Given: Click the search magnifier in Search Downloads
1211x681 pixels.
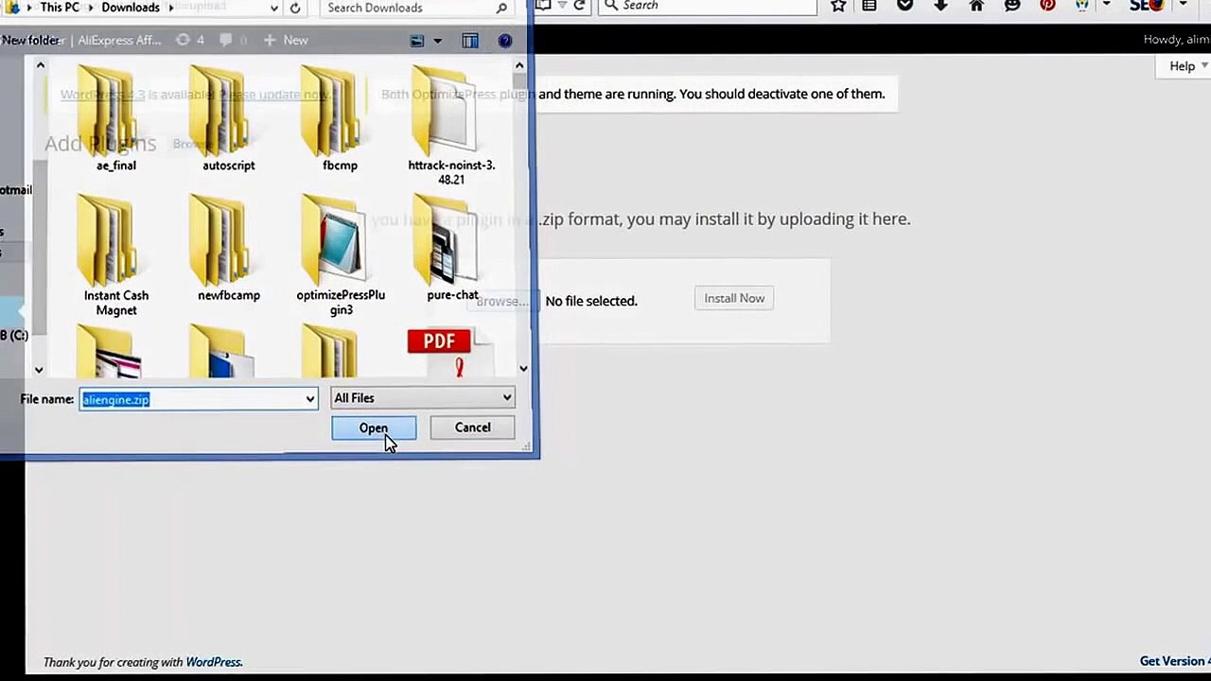Looking at the screenshot, I should tap(501, 8).
